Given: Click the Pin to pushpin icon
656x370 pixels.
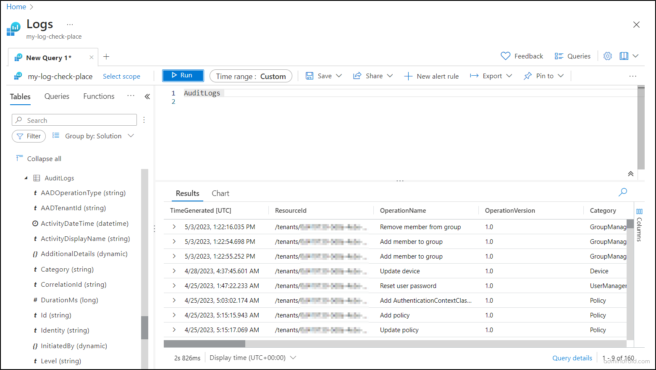Looking at the screenshot, I should point(528,76).
